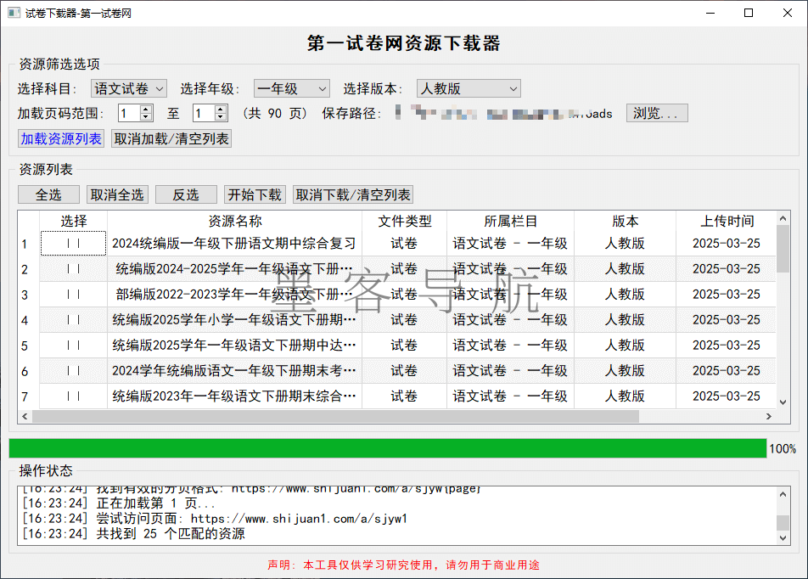Click table horizontal scrollbar left arrow
This screenshot has height=579, width=808.
click(25, 416)
